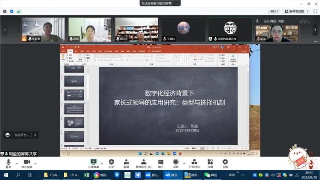
Task: Open the Apps (应用) icon
Action: click(210, 164)
